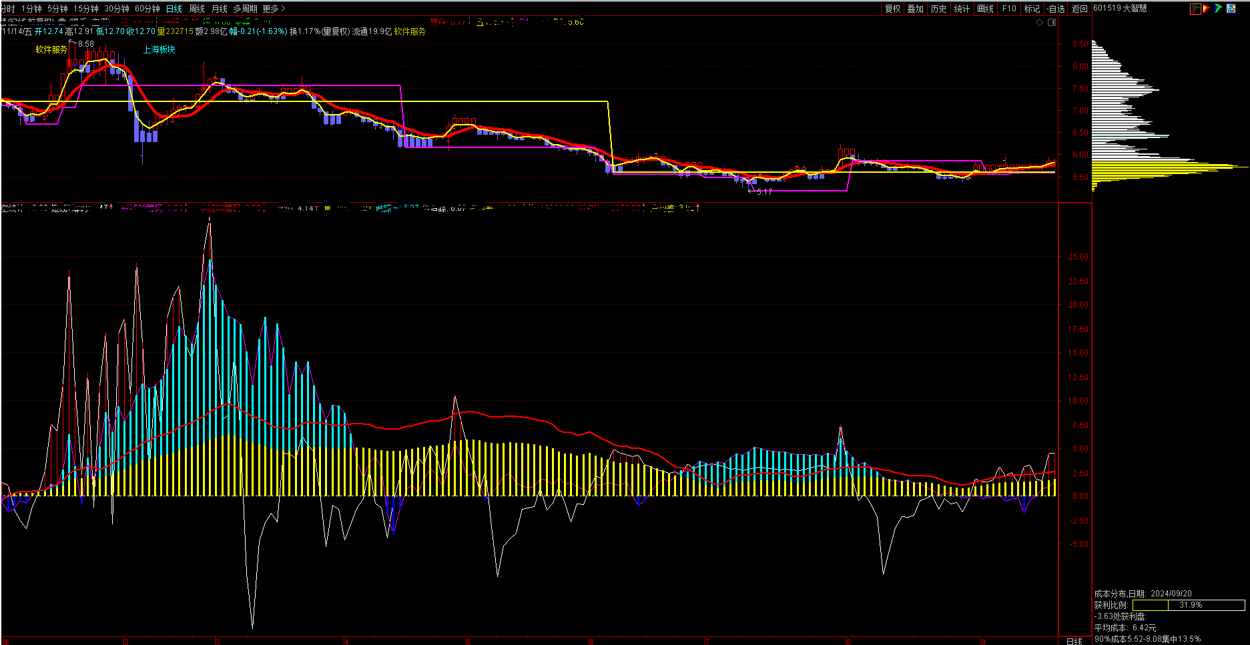Viewport: 1250px width, 645px height.
Task: Click the -3.63处获利盘 text
Action: point(1121,616)
